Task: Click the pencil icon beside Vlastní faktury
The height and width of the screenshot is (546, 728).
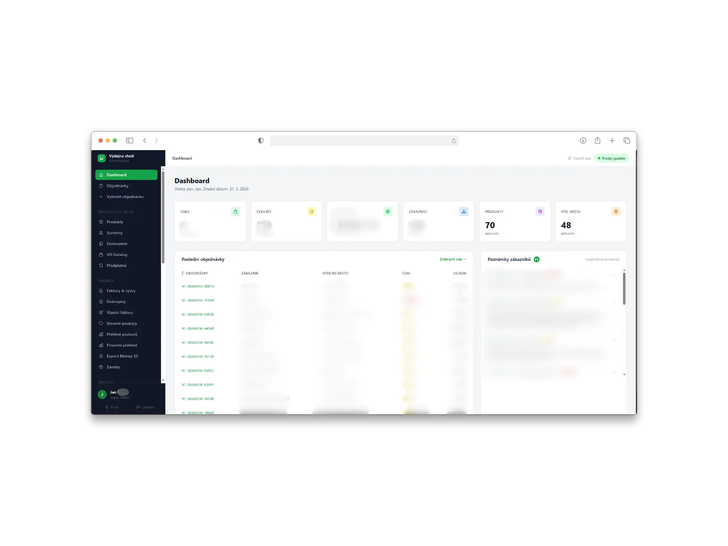Action: (x=101, y=312)
